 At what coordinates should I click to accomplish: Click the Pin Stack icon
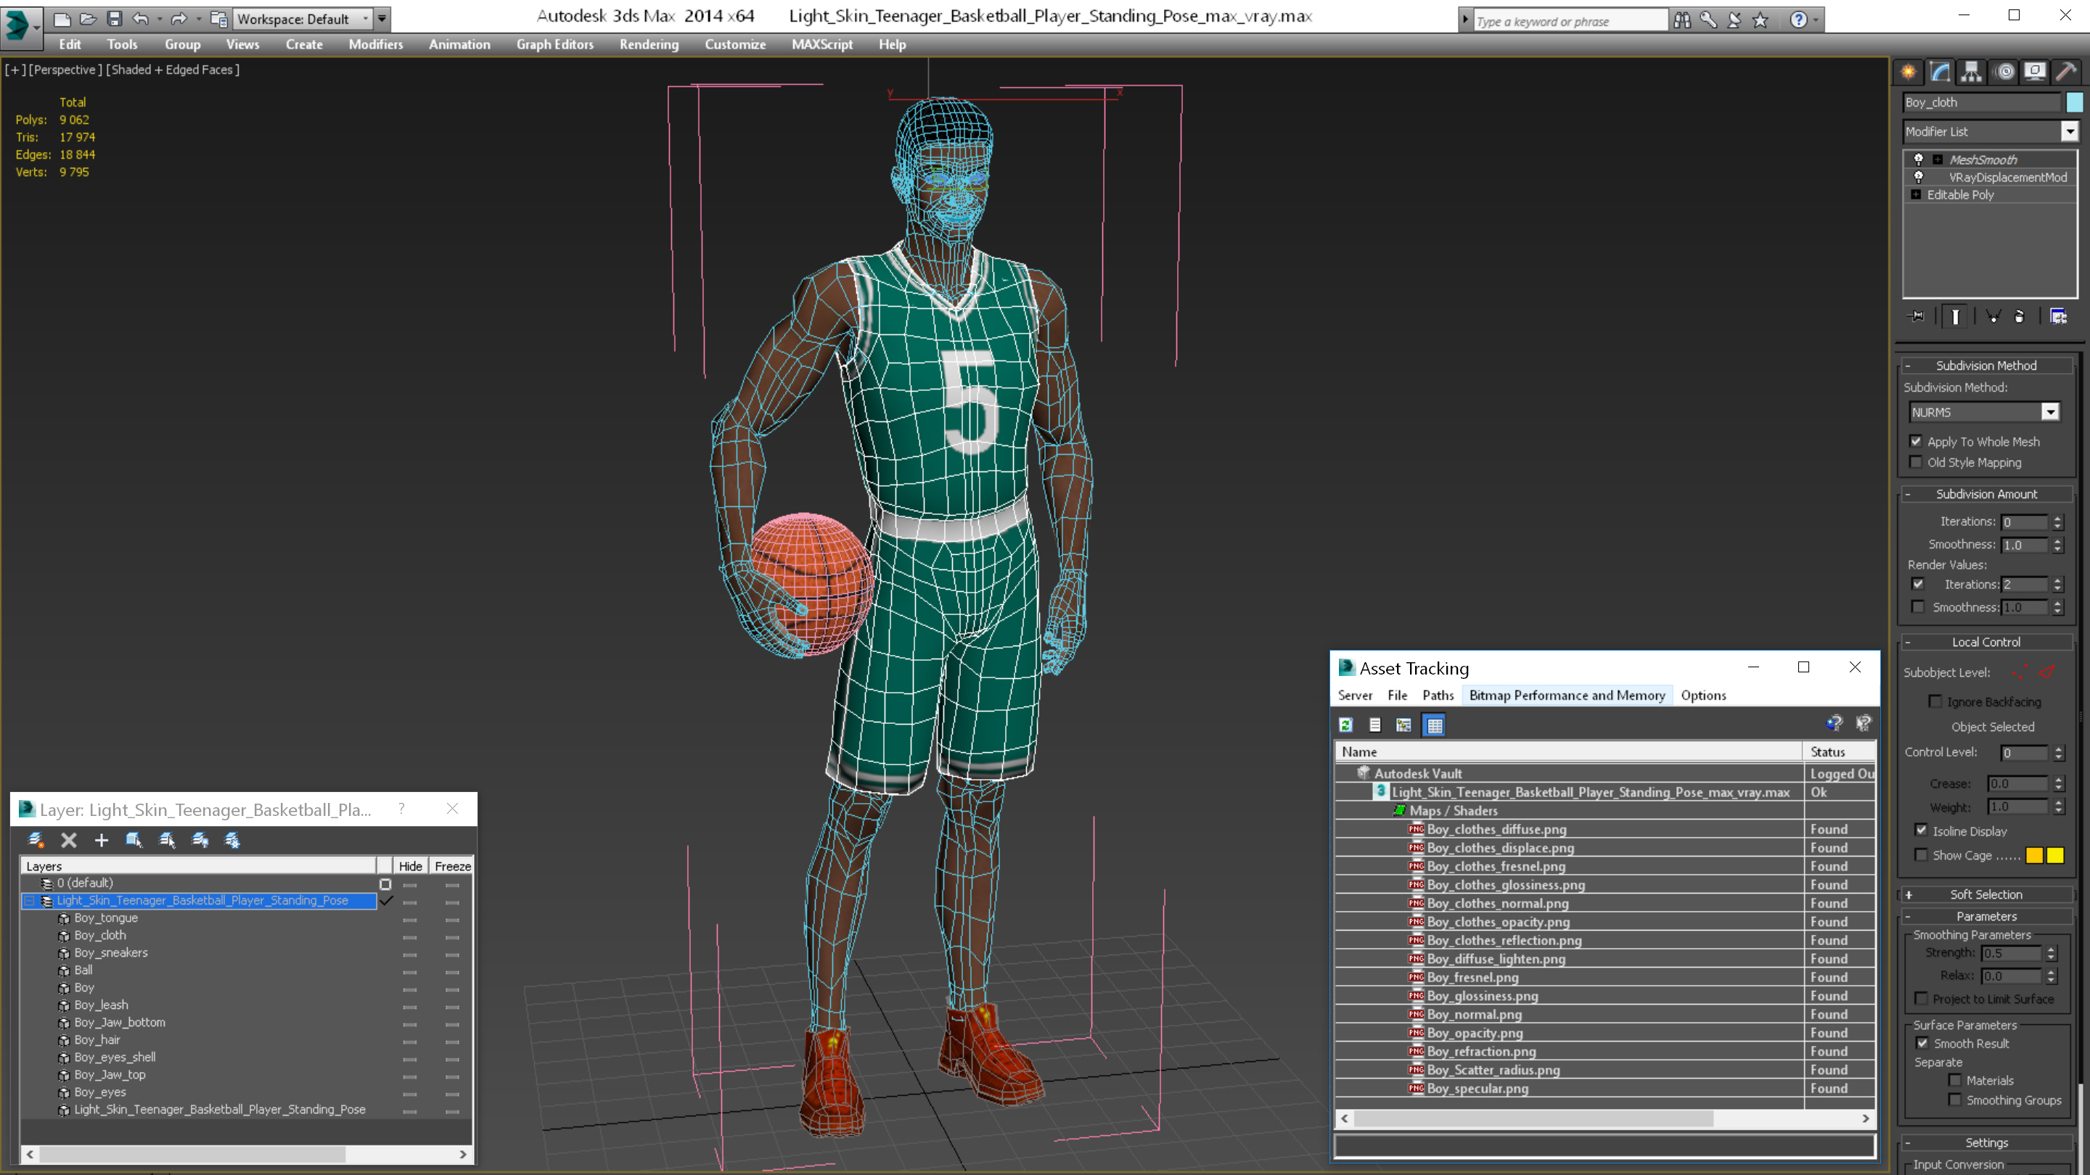1917,316
